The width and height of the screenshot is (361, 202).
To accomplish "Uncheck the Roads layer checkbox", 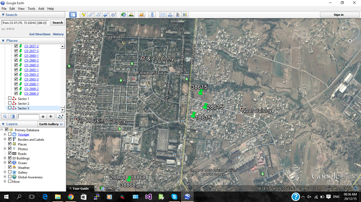I will [10, 153].
